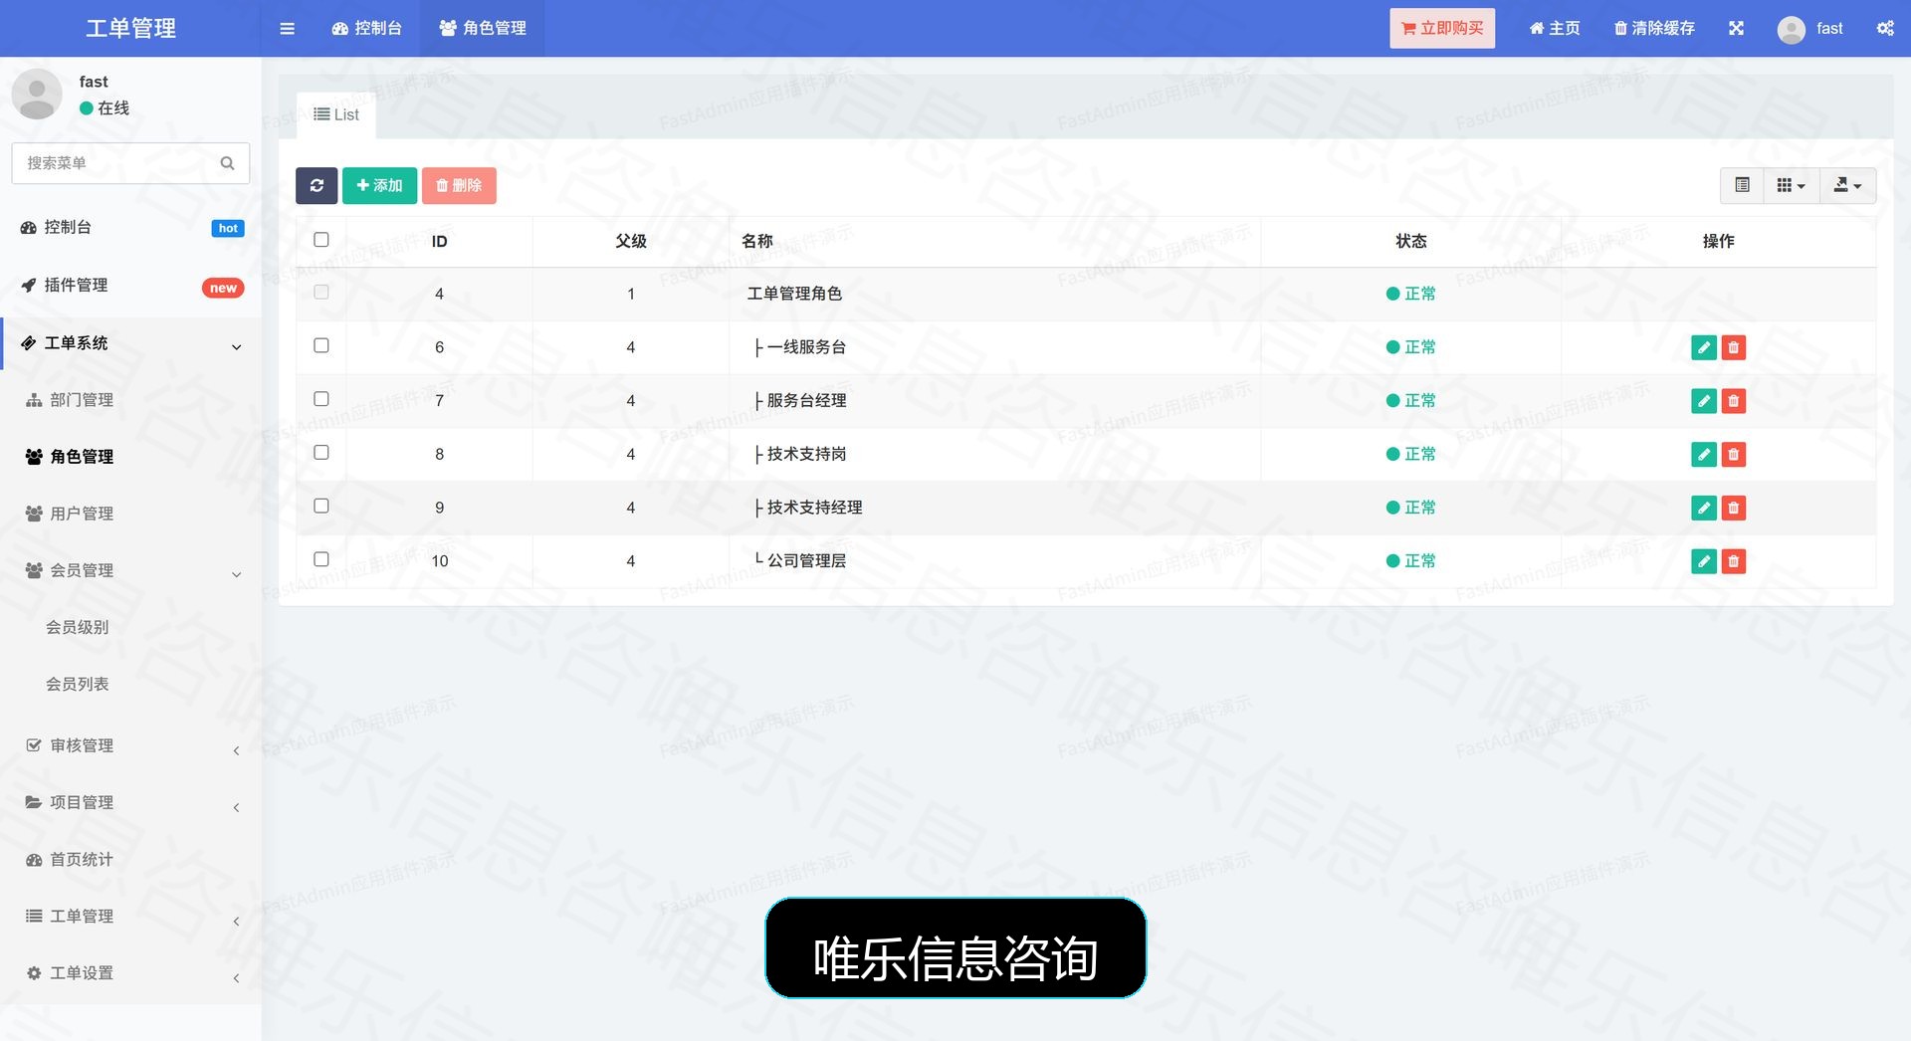Image resolution: width=1911 pixels, height=1041 pixels.
Task: Toggle the sidebar hamburger menu
Action: pyautogui.click(x=287, y=29)
